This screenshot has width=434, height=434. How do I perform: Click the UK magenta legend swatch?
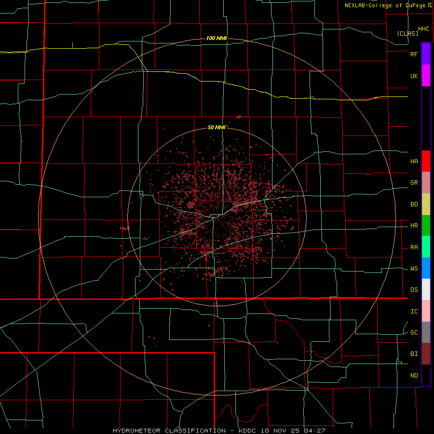click(426, 76)
